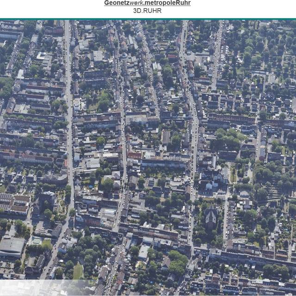Select the large grey hall roof at bottom-left
296x296 pixels.
(x=12, y=246)
